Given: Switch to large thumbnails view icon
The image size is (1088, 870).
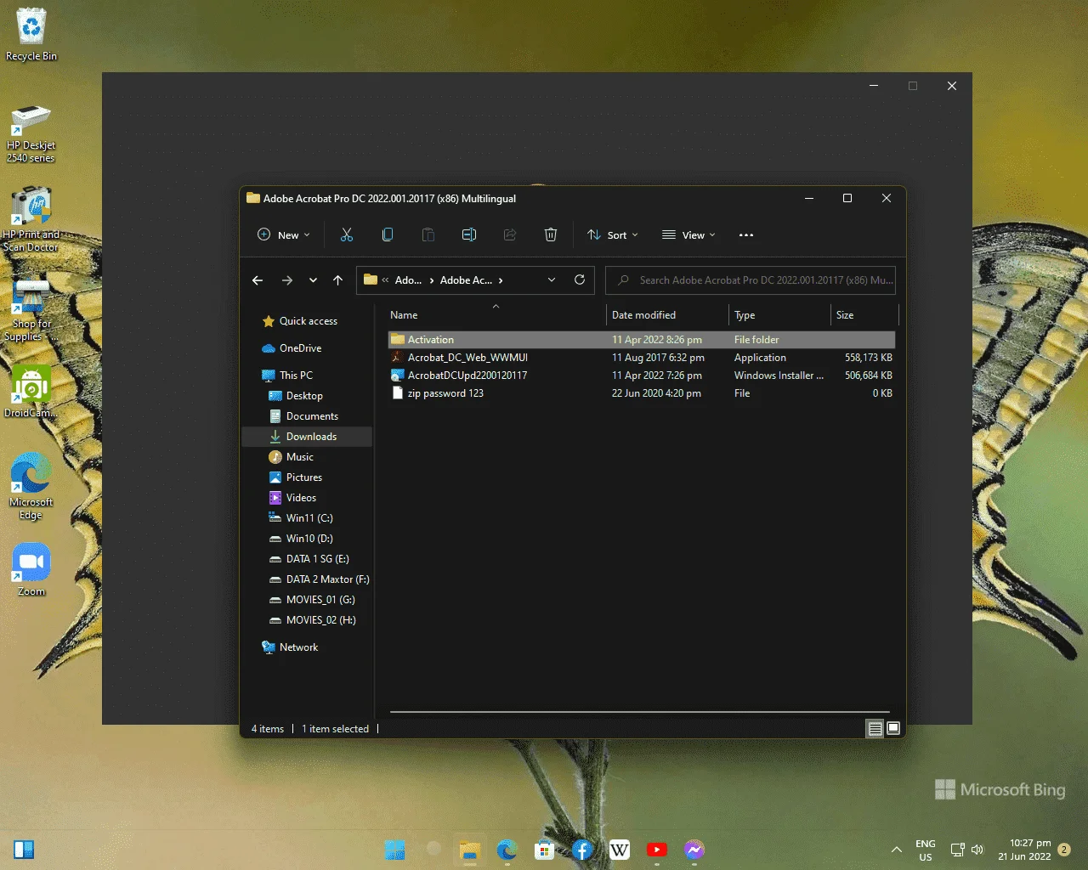Looking at the screenshot, I should (x=893, y=728).
